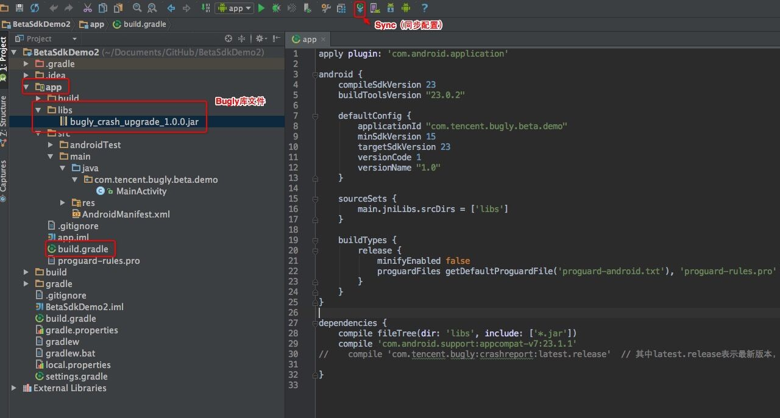Select gradle.properties file
Screen dimensions: 780x418
[82, 330]
